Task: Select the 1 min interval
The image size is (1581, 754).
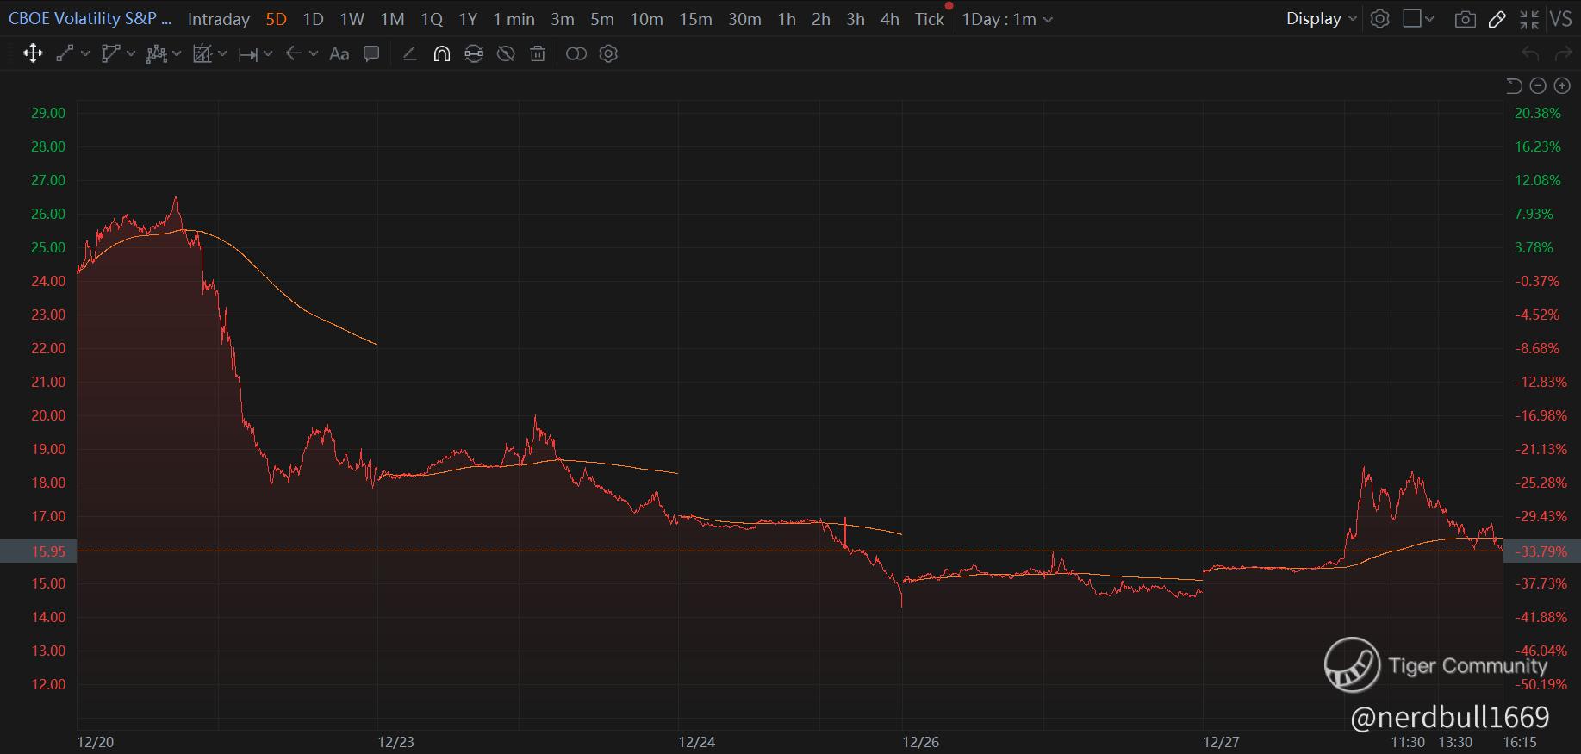Action: coord(514,19)
